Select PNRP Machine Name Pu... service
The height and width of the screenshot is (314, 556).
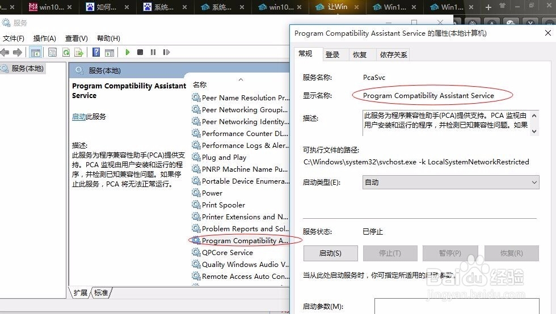[241, 169]
